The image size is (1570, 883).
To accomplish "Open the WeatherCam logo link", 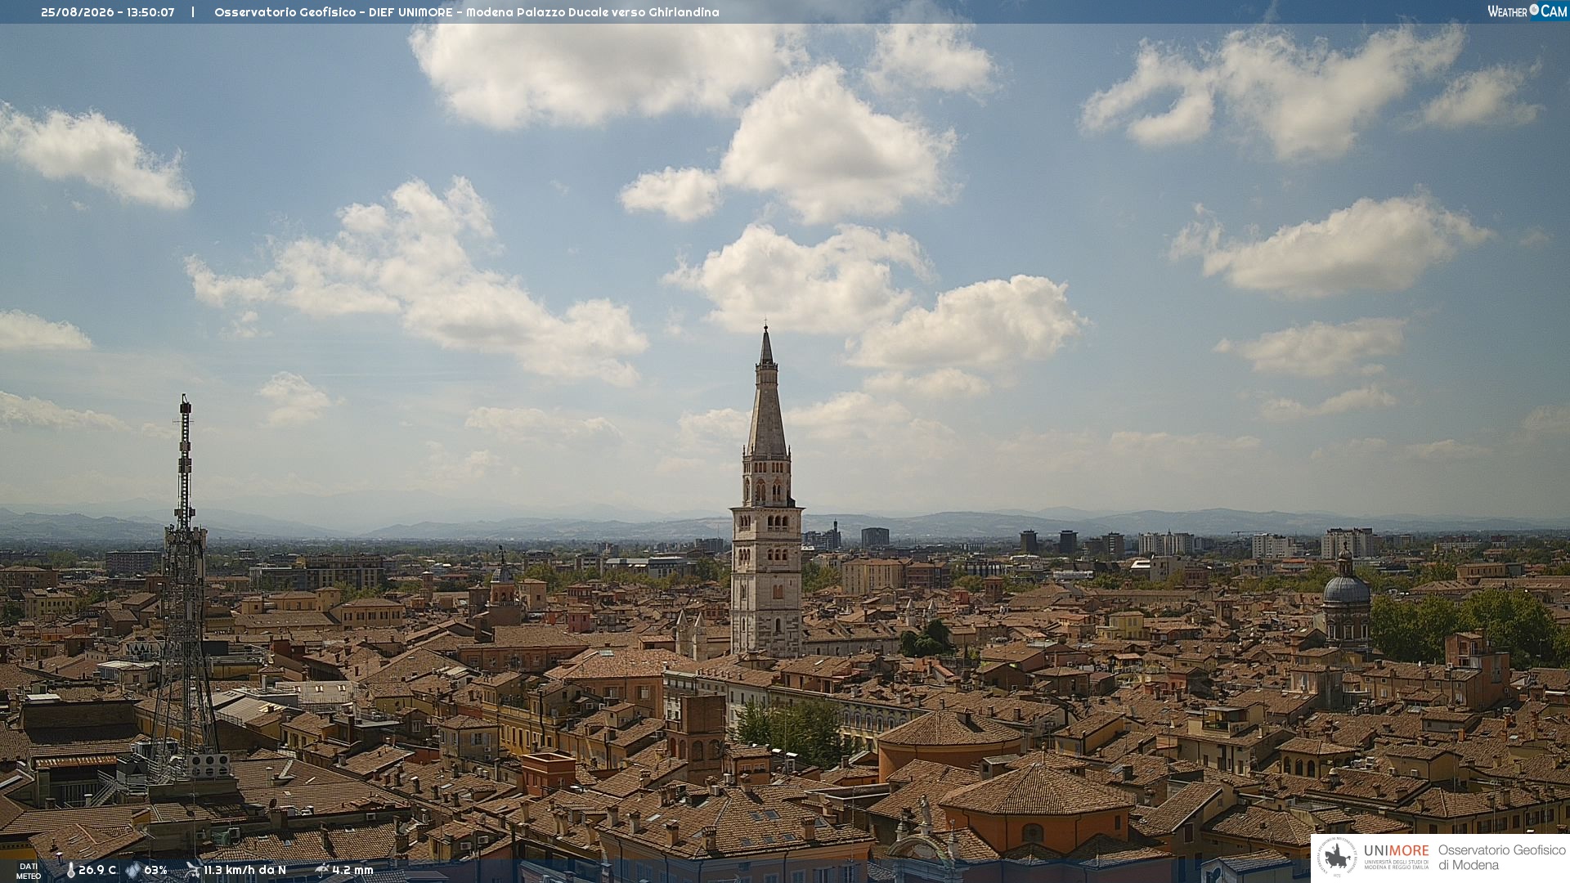I will [x=1527, y=11].
